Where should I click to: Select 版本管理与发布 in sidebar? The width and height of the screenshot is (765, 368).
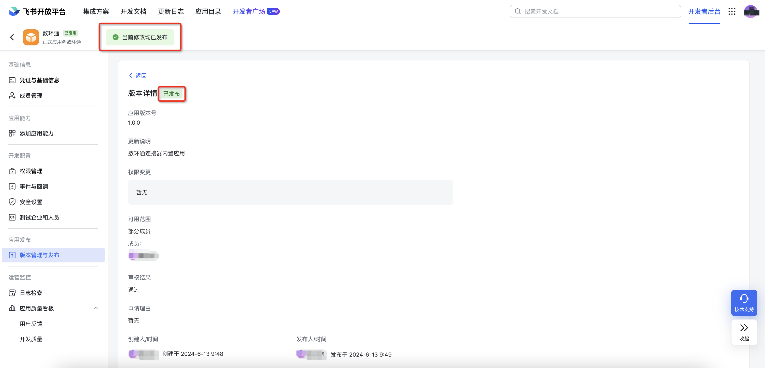(53, 255)
